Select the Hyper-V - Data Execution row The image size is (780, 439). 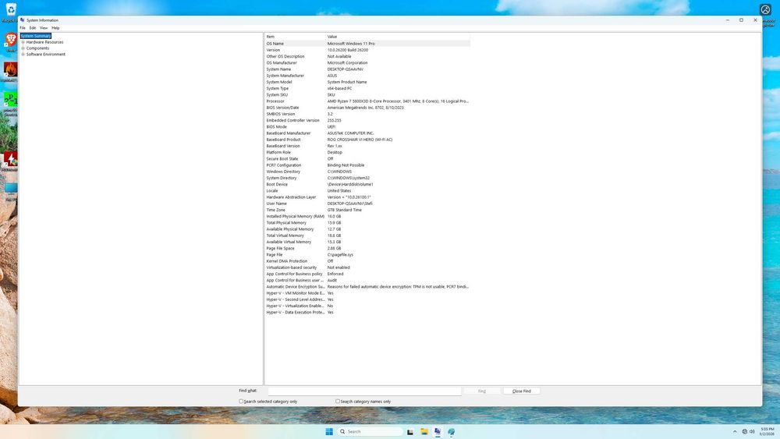coord(367,312)
